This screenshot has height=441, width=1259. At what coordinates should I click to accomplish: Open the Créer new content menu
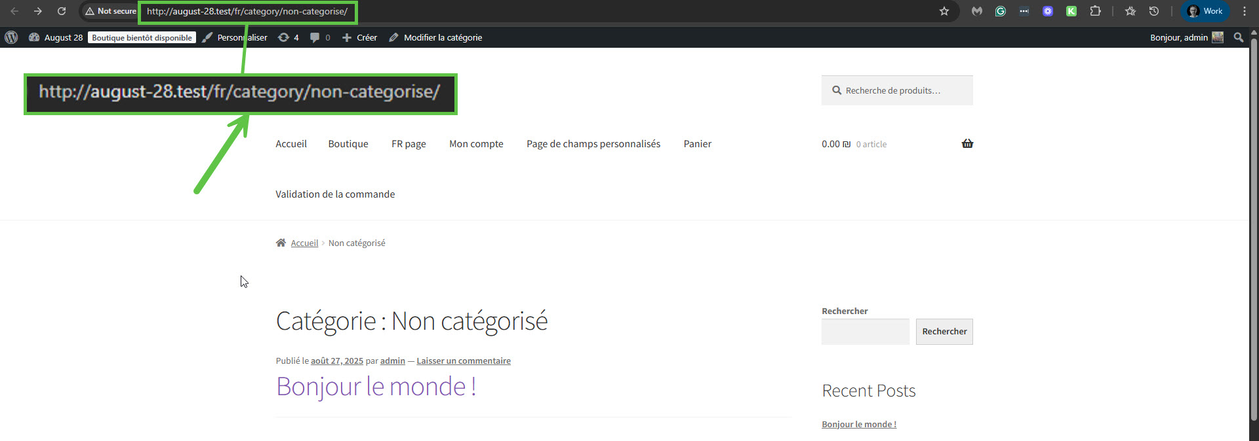click(359, 37)
